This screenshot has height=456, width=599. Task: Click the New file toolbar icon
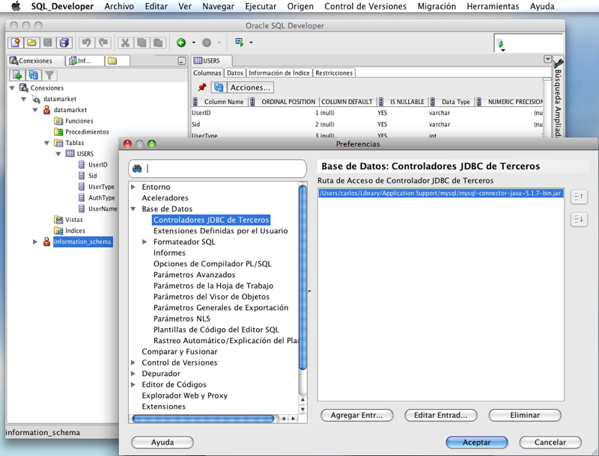point(16,43)
